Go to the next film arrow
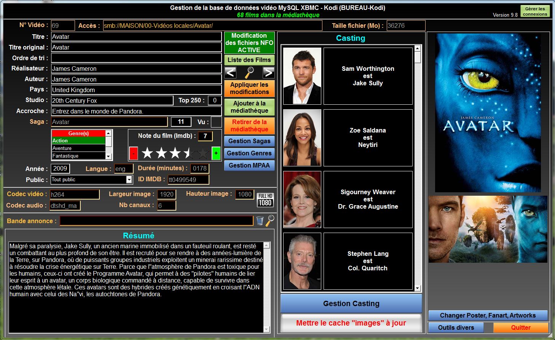The width and height of the screenshot is (555, 340). (268, 72)
